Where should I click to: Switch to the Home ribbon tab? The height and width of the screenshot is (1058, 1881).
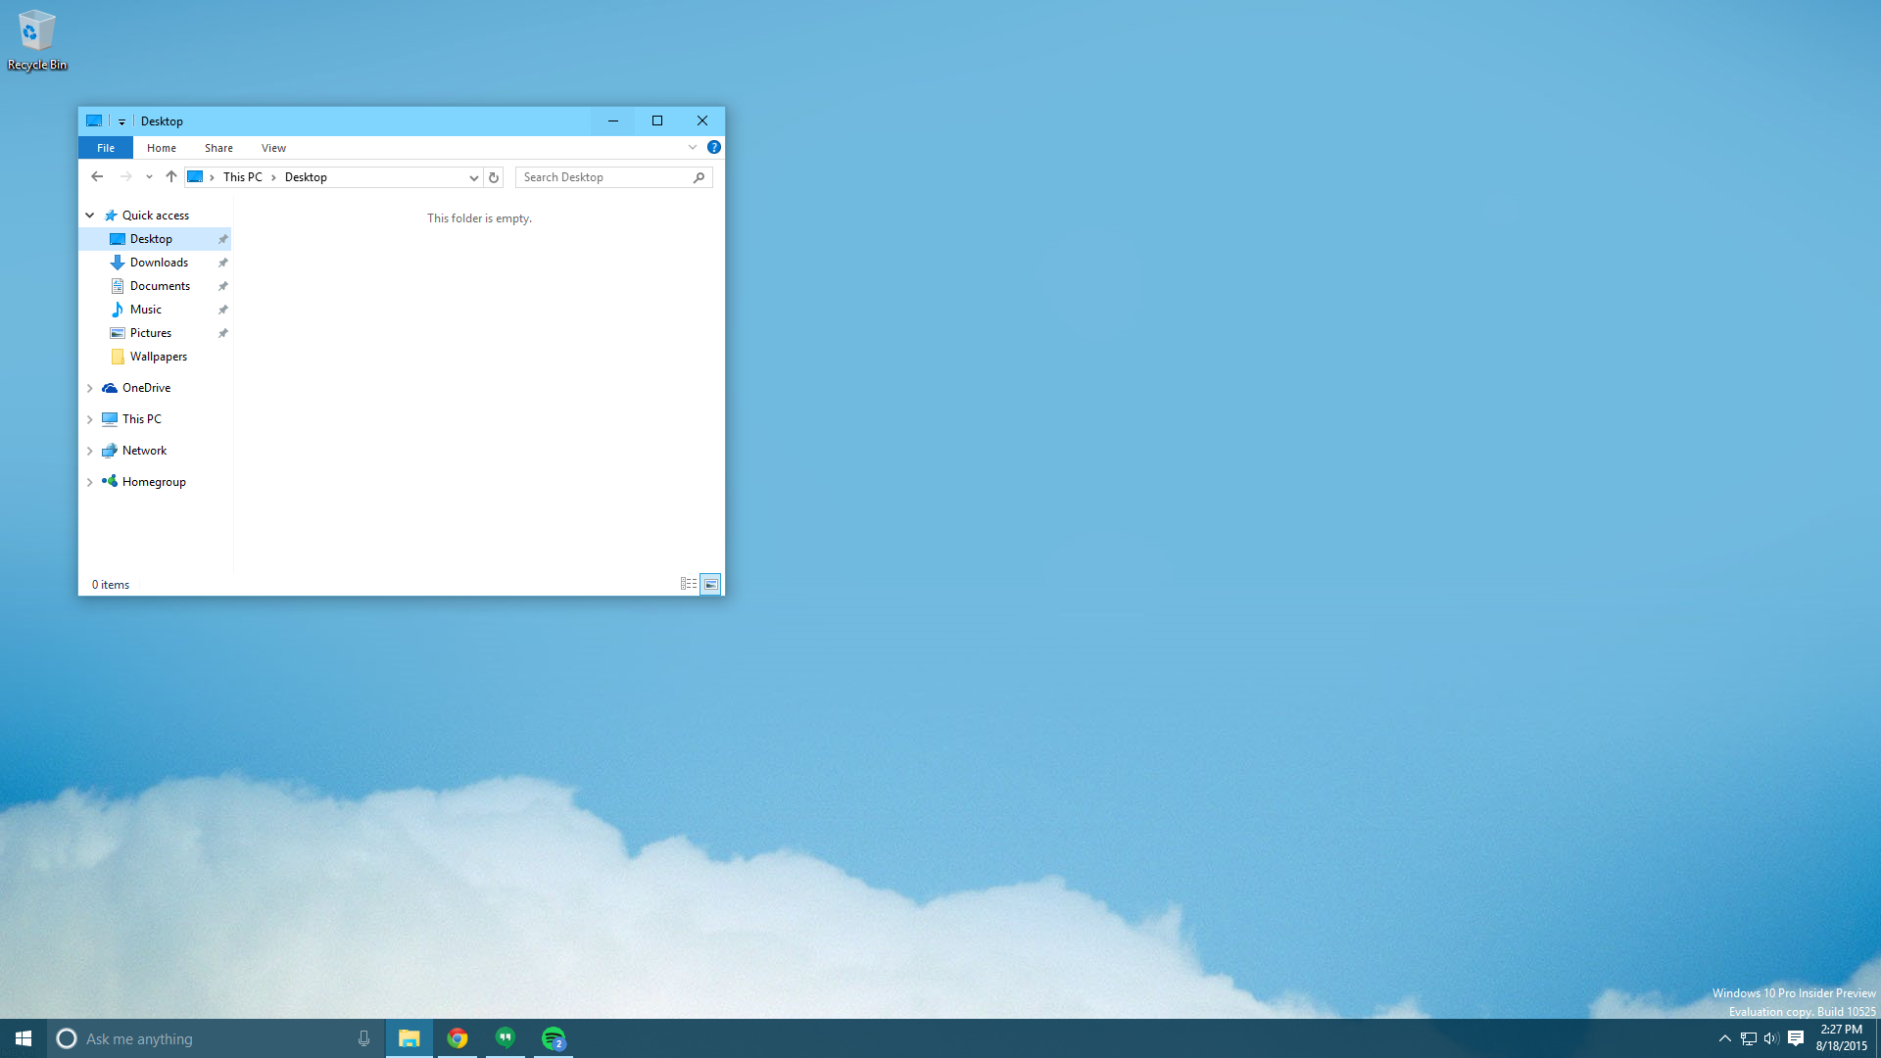tap(162, 148)
